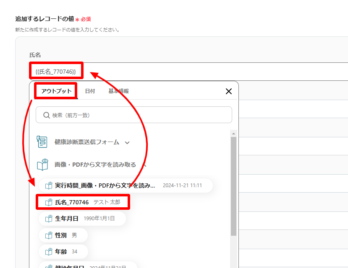The width and height of the screenshot is (348, 268).
Task: Click the icon beside 氏名_770746
Action: (x=49, y=202)
